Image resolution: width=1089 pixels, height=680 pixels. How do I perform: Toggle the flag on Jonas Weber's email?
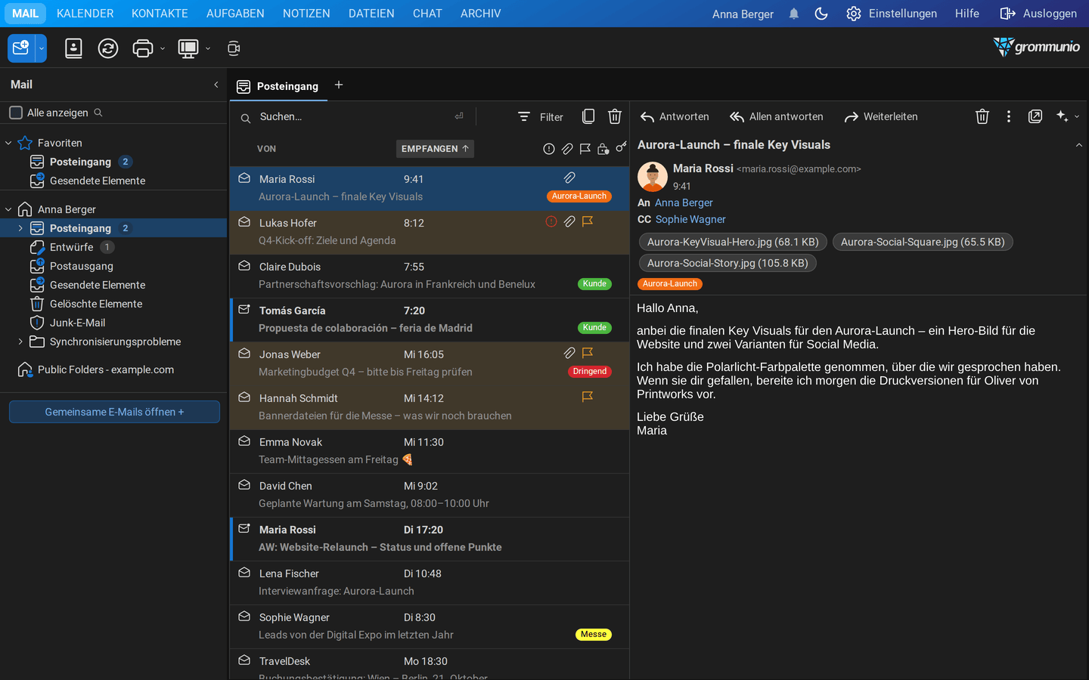coord(588,353)
